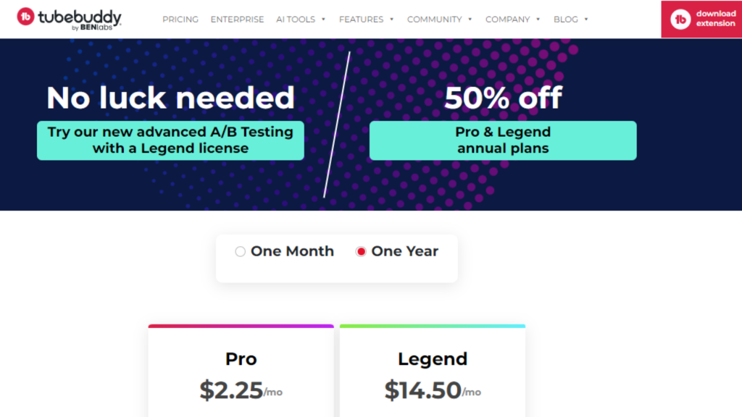Go to the Enterprise page

tap(237, 20)
